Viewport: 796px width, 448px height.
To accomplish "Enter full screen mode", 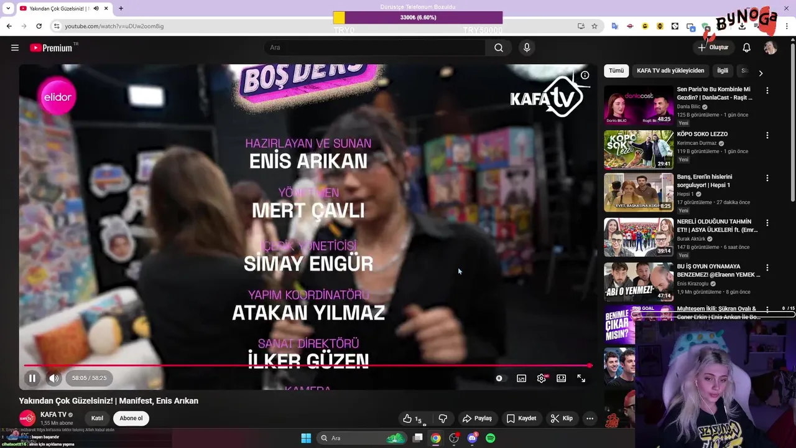I will [581, 378].
